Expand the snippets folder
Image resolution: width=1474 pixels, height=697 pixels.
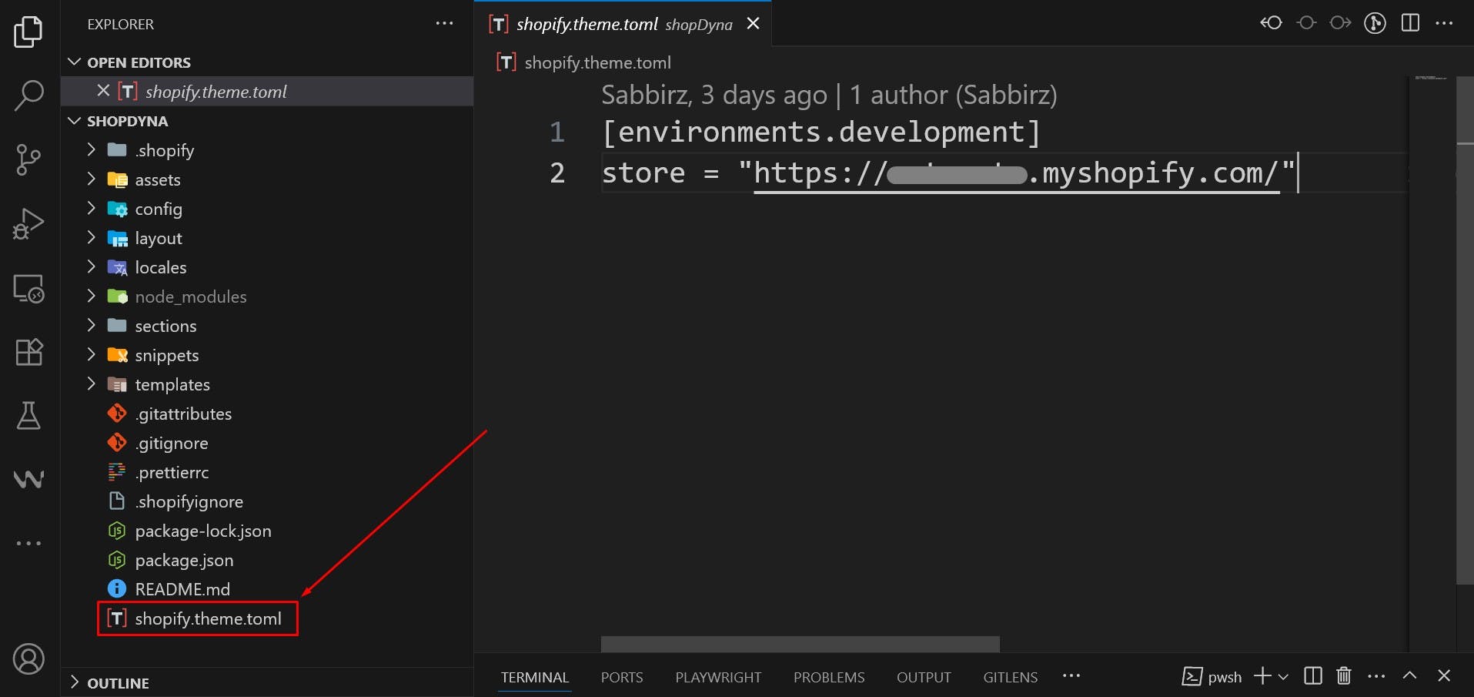click(x=266, y=355)
